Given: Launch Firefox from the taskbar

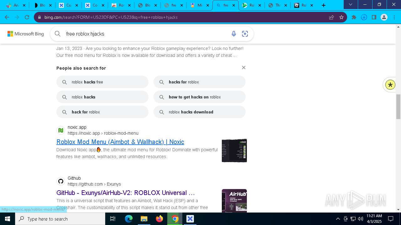Looking at the screenshot, I should click(159, 219).
